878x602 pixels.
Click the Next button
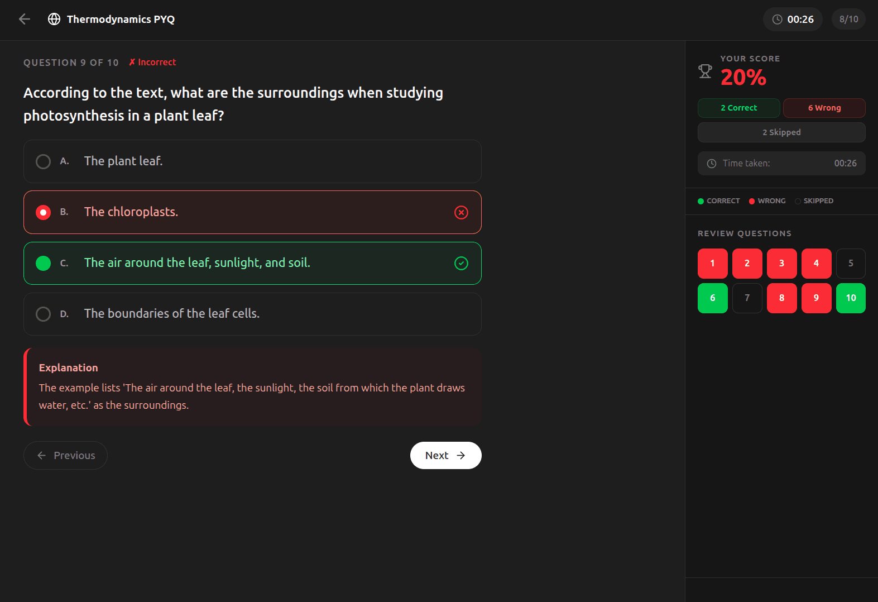(x=446, y=456)
